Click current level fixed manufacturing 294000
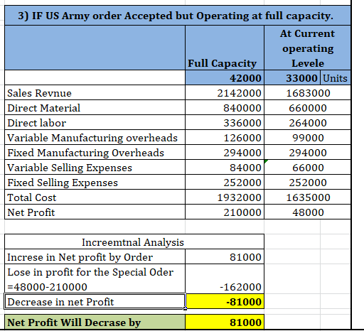 coord(307,152)
